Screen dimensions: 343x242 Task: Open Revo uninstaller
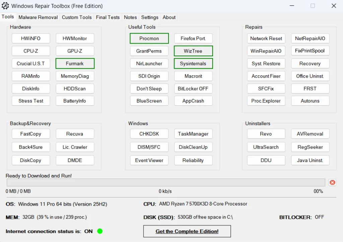[266, 134]
